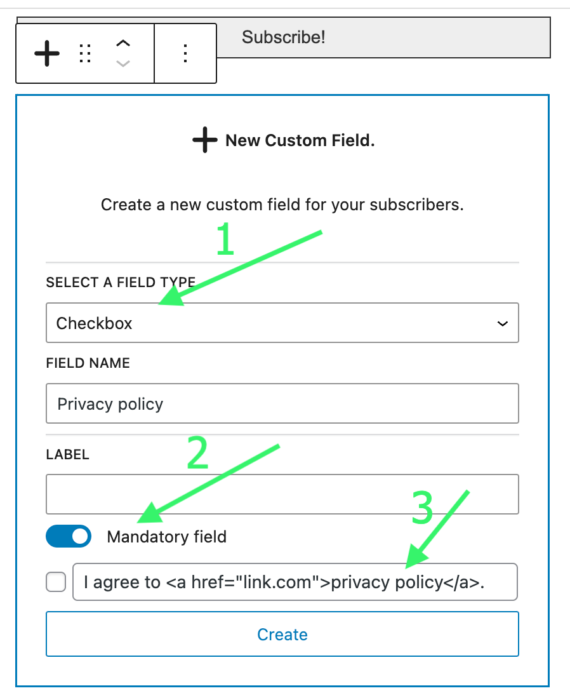The width and height of the screenshot is (570, 700).
Task: Click the custom field block plus icon in toolbar
Action: point(47,53)
